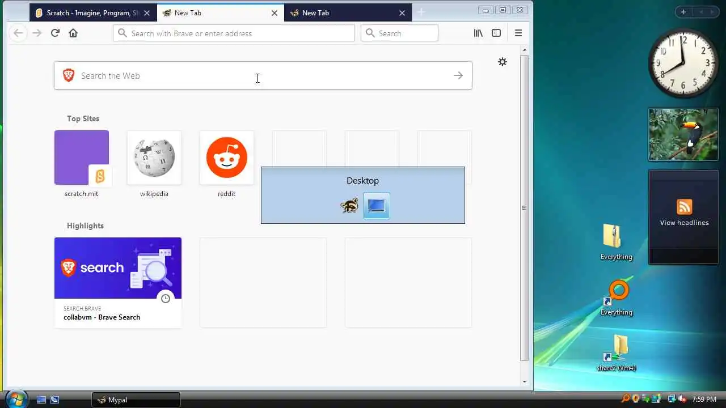This screenshot has width=726, height=408.
Task: Click toucan slideshow gadget picture
Action: coord(683,134)
